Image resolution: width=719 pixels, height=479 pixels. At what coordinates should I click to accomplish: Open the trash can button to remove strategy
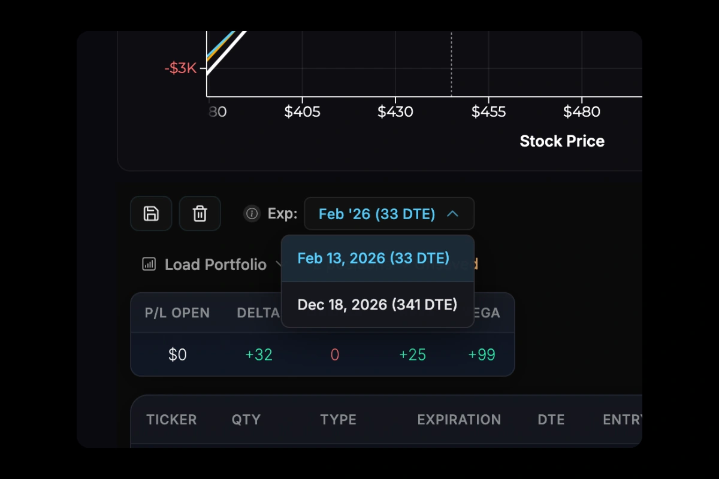pyautogui.click(x=200, y=214)
